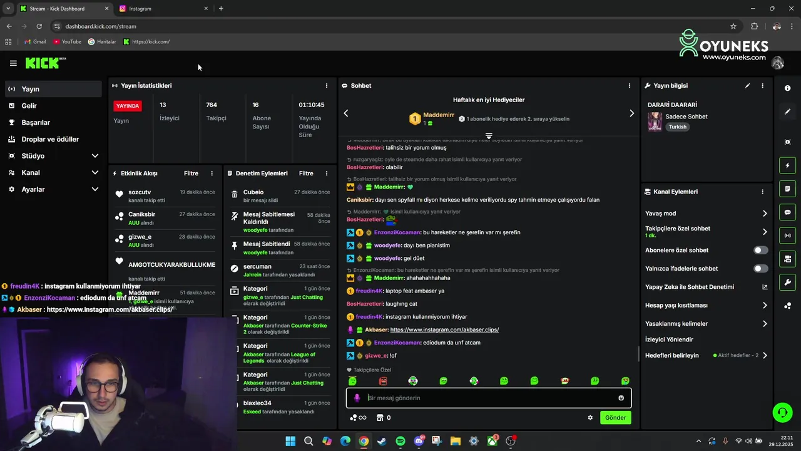This screenshot has height=451, width=801.
Task: Open chat settings gear next to Gönder
Action: coord(590,418)
